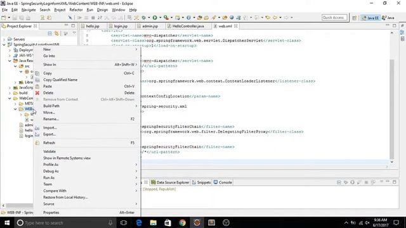Image resolution: width=406 pixels, height=228 pixels.
Task: Expand the Servers tree node
Action: click(x=4, y=39)
